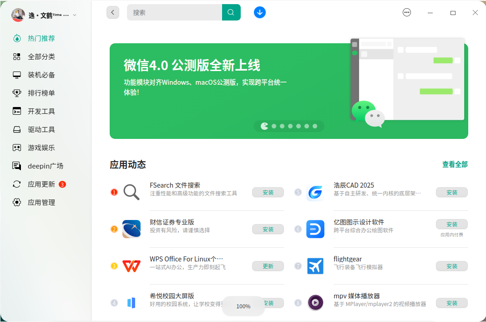This screenshot has width=486, height=322.
Task: Click the 希悦校园大屏版 app title
Action: pos(172,296)
